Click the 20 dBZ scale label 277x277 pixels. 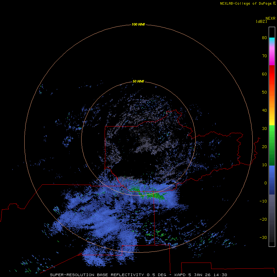(264, 147)
